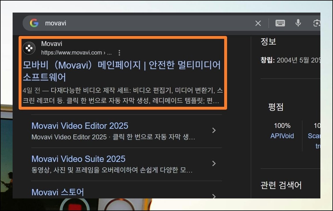Screen dimensions: 333x211
Task: Click snippet text starting with 4일 전
Action: [123, 95]
